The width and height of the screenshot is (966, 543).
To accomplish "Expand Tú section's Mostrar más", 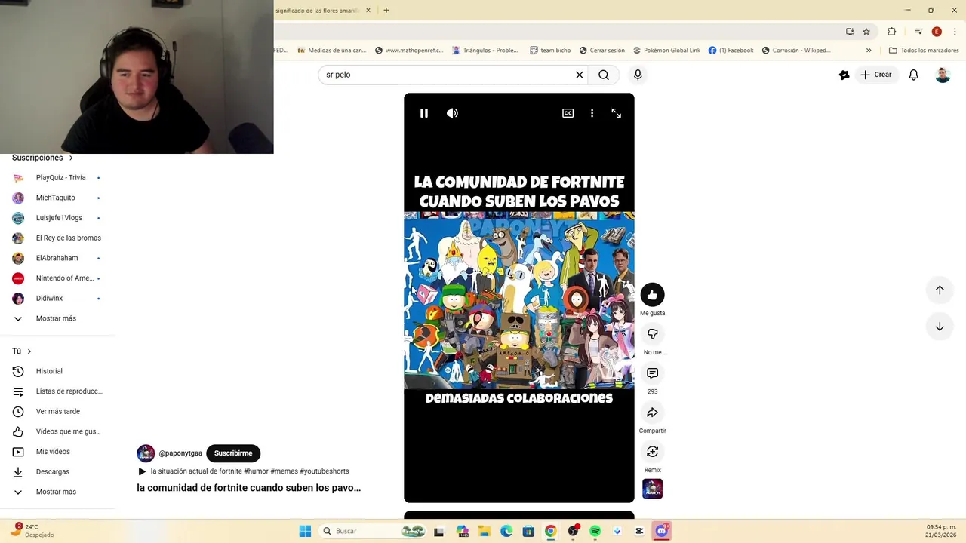I will tap(57, 492).
